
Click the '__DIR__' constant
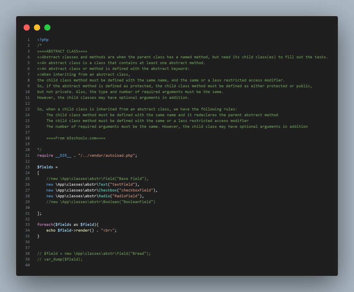pyautogui.click(x=63, y=155)
